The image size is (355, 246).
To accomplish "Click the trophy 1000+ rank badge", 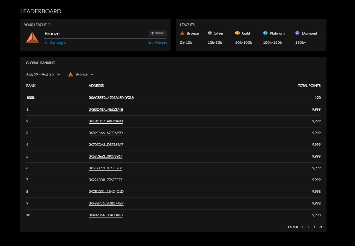I will pos(158,33).
